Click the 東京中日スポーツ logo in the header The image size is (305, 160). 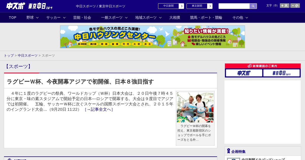(x=40, y=6)
